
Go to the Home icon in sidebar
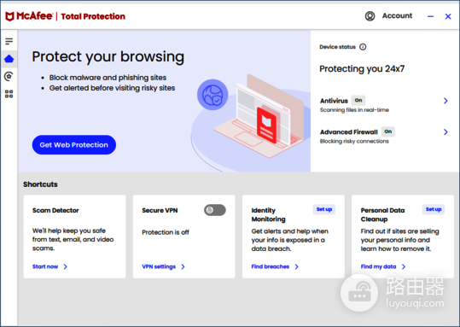(9, 59)
